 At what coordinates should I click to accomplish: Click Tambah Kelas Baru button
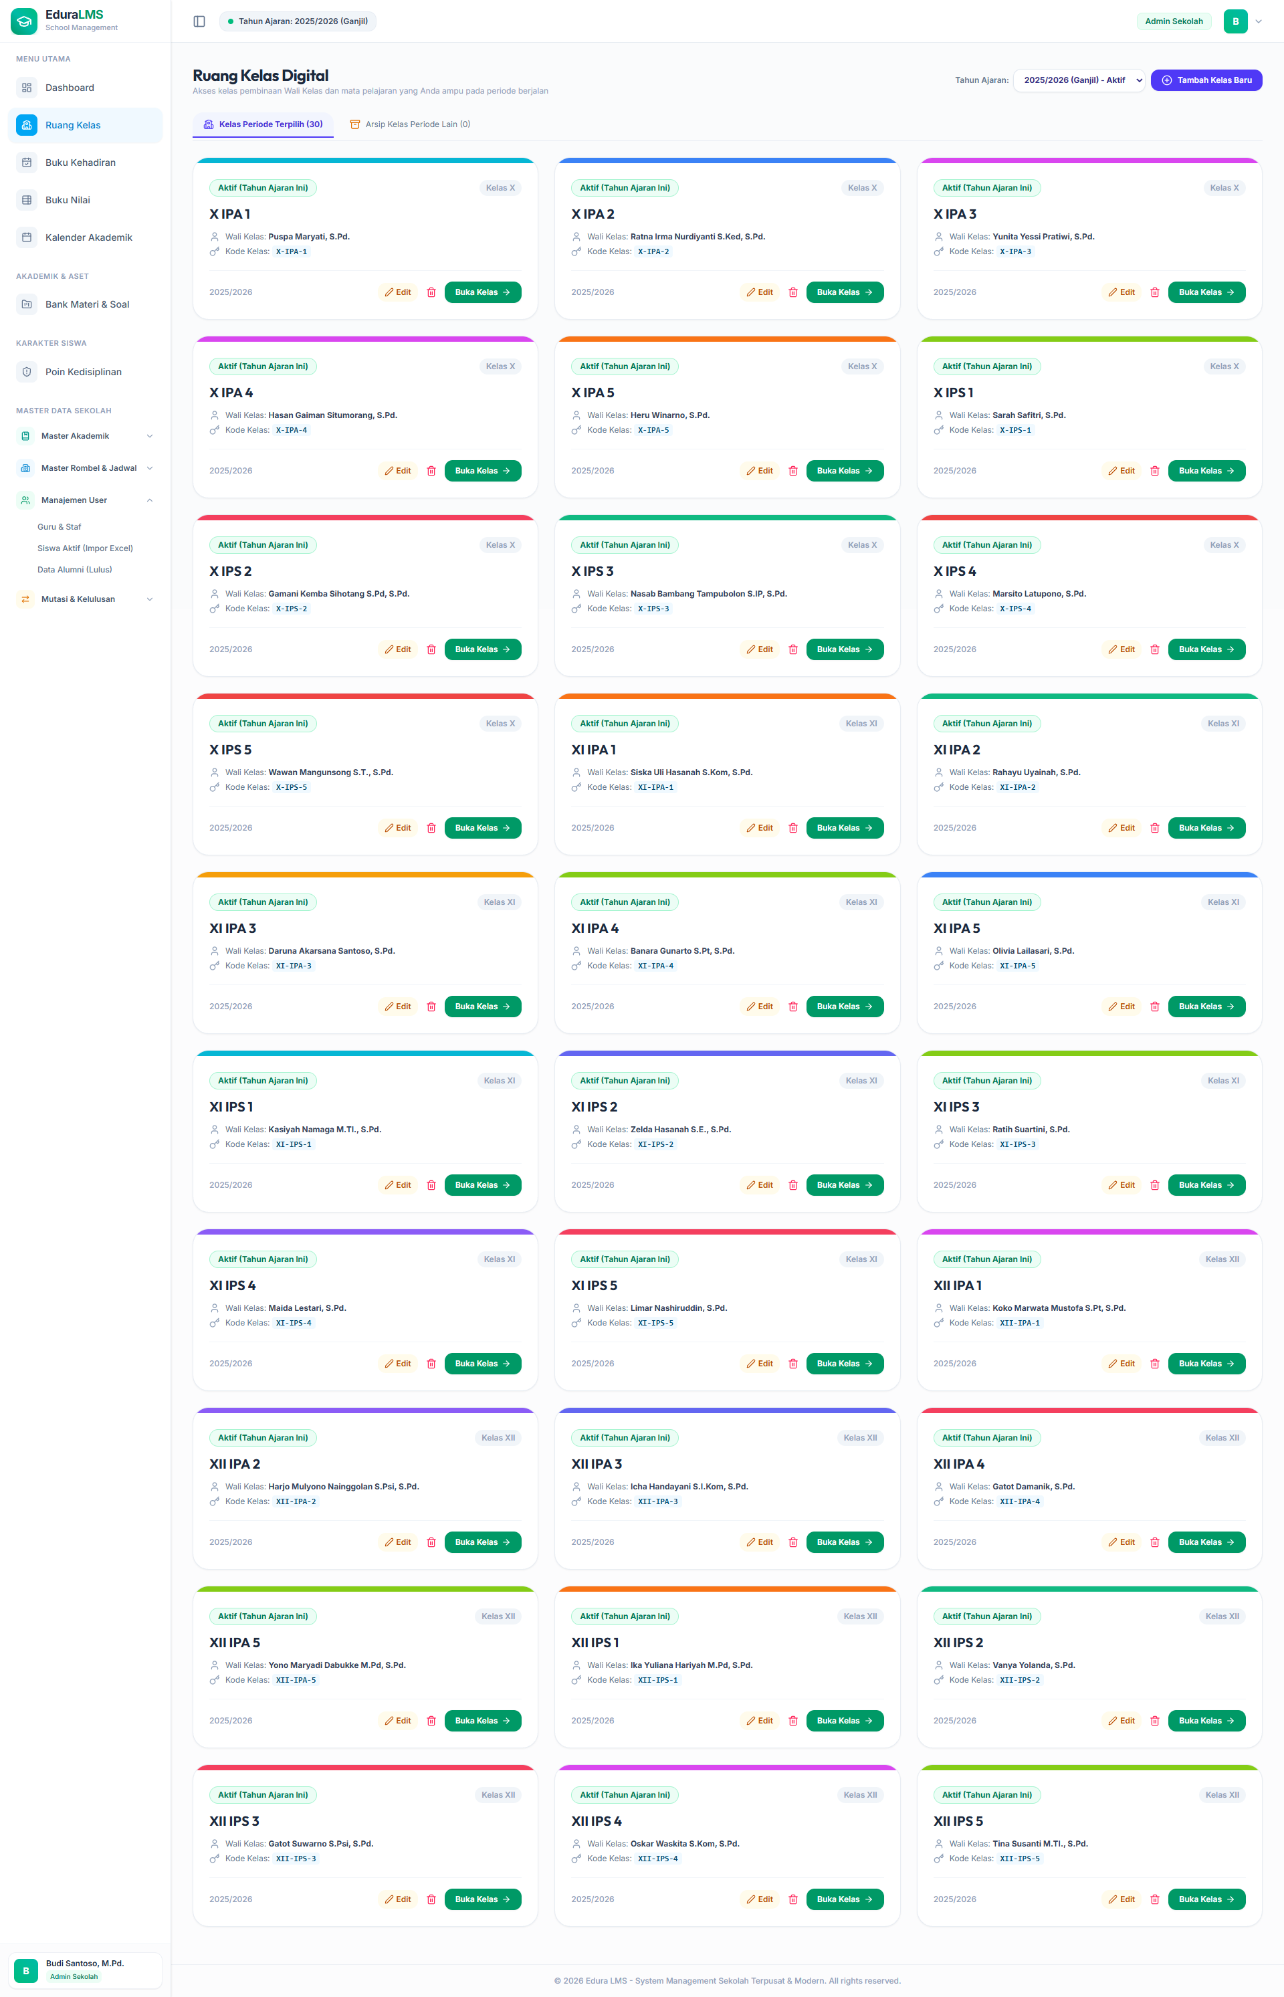point(1206,80)
